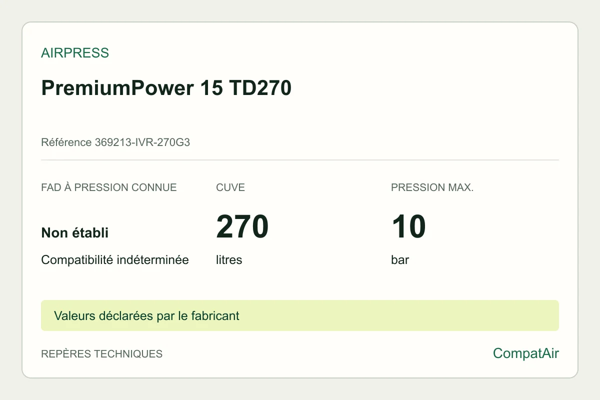
Task: Open the REPÈRES TECHNIQUES section
Action: tap(102, 354)
